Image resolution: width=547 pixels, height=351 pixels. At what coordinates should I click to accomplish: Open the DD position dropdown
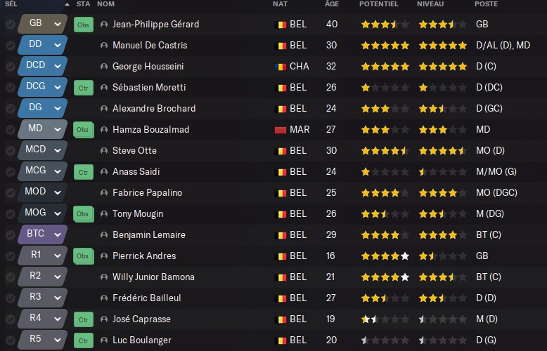pyautogui.click(x=57, y=46)
